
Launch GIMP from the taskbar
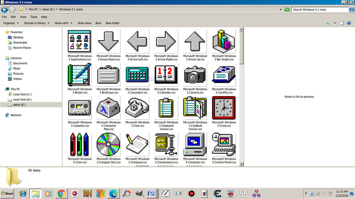(139, 193)
